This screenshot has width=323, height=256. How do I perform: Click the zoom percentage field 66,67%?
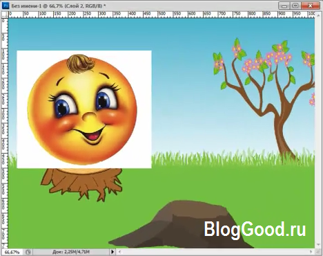[12, 252]
